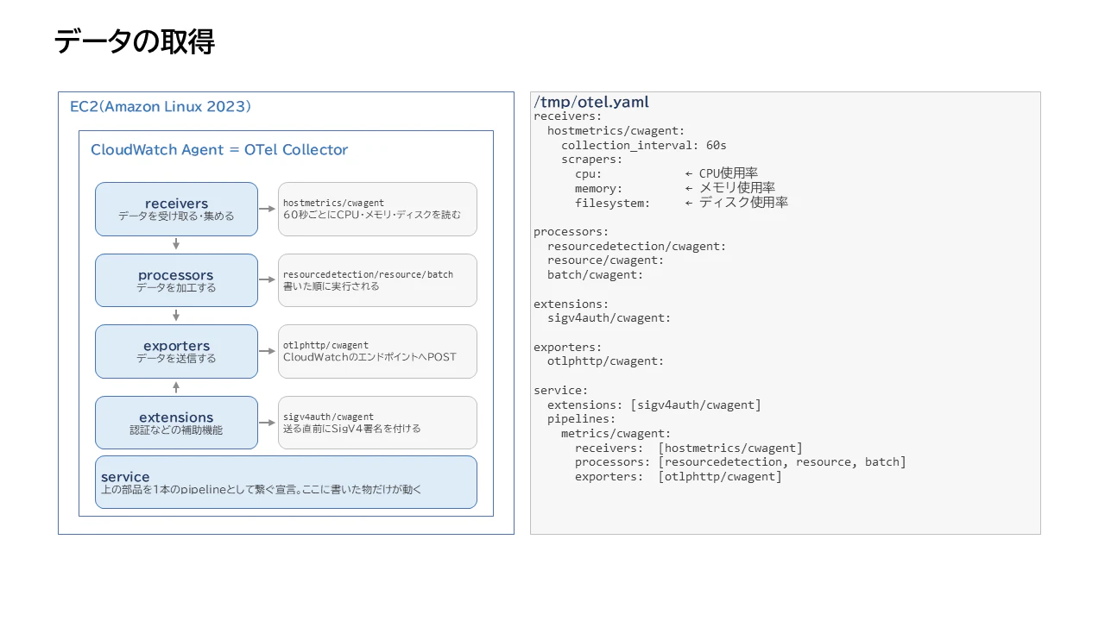Image resolution: width=1105 pixels, height=621 pixels.
Task: Click the slide title "データの取得"
Action: [134, 41]
